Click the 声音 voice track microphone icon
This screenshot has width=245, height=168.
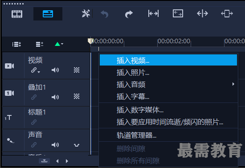11,140
